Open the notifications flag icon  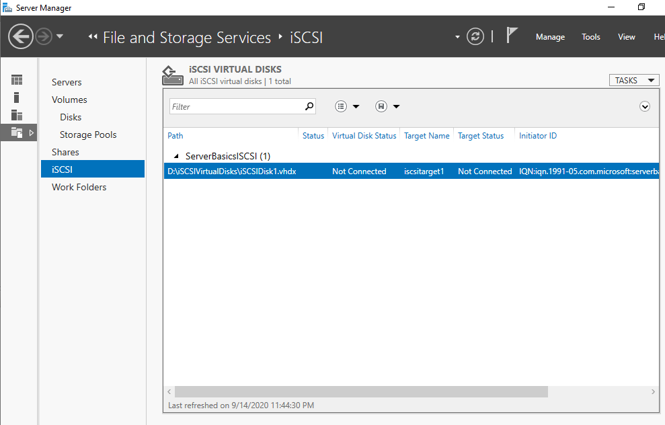pos(512,36)
